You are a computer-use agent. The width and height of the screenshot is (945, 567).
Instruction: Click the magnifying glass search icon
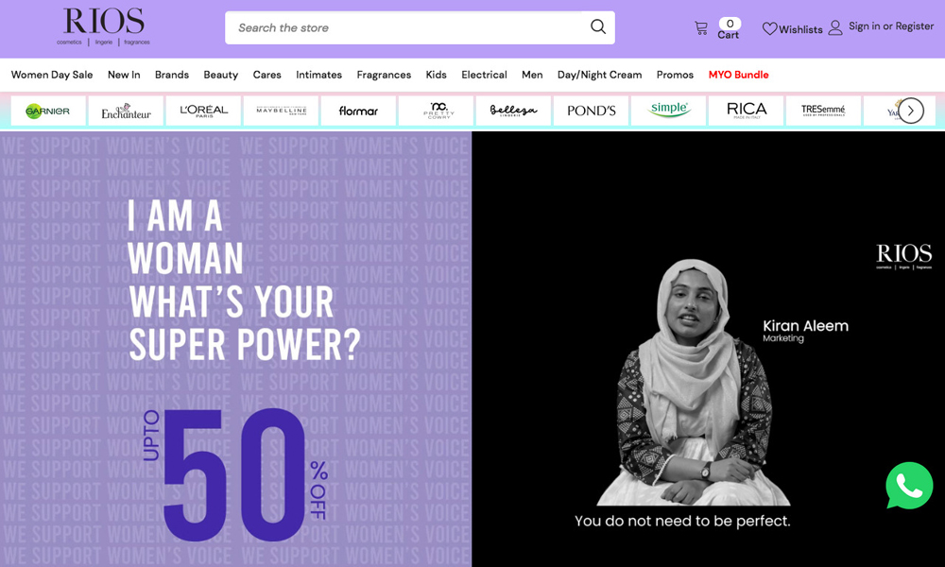(x=597, y=26)
